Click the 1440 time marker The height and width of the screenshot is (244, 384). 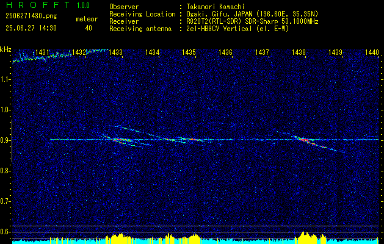tap(372, 52)
